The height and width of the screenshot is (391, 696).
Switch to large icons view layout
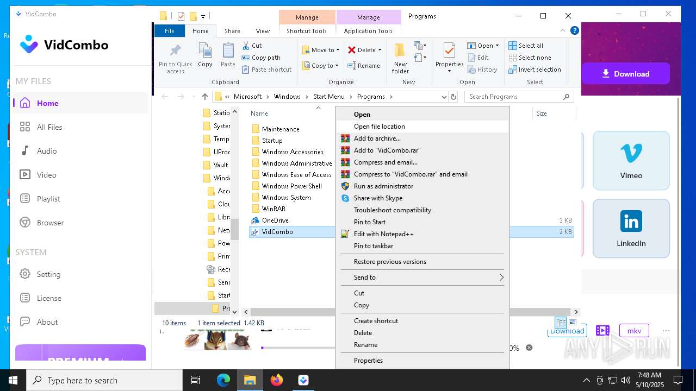pyautogui.click(x=573, y=323)
